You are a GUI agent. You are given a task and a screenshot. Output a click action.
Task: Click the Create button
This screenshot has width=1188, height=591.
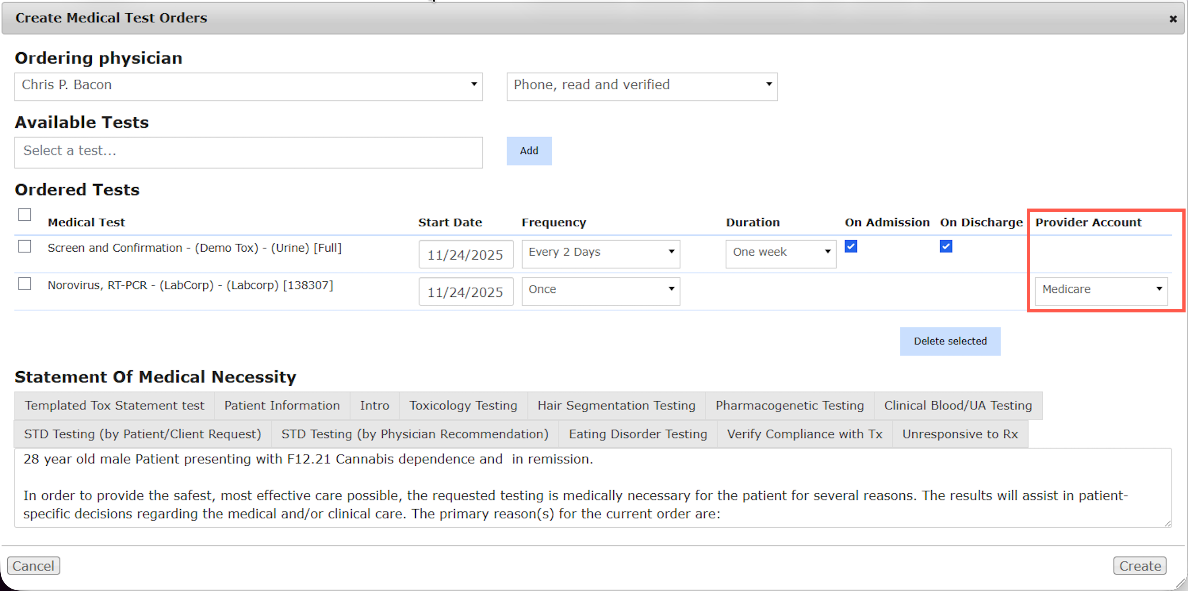coord(1140,566)
